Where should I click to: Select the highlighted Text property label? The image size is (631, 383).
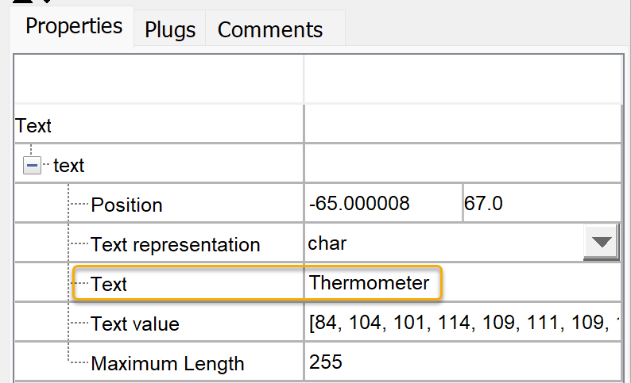(x=109, y=284)
